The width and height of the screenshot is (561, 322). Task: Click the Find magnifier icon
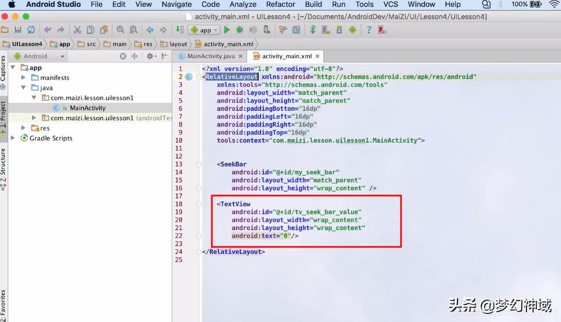click(120, 30)
